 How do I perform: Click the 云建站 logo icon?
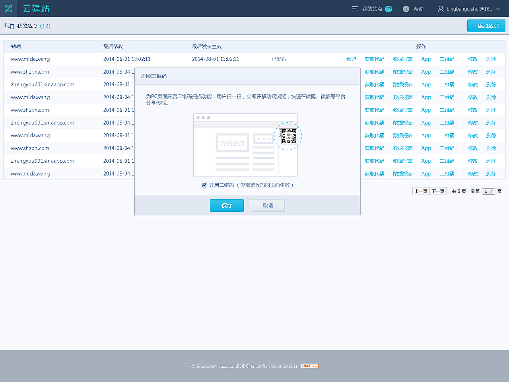pyautogui.click(x=8, y=8)
